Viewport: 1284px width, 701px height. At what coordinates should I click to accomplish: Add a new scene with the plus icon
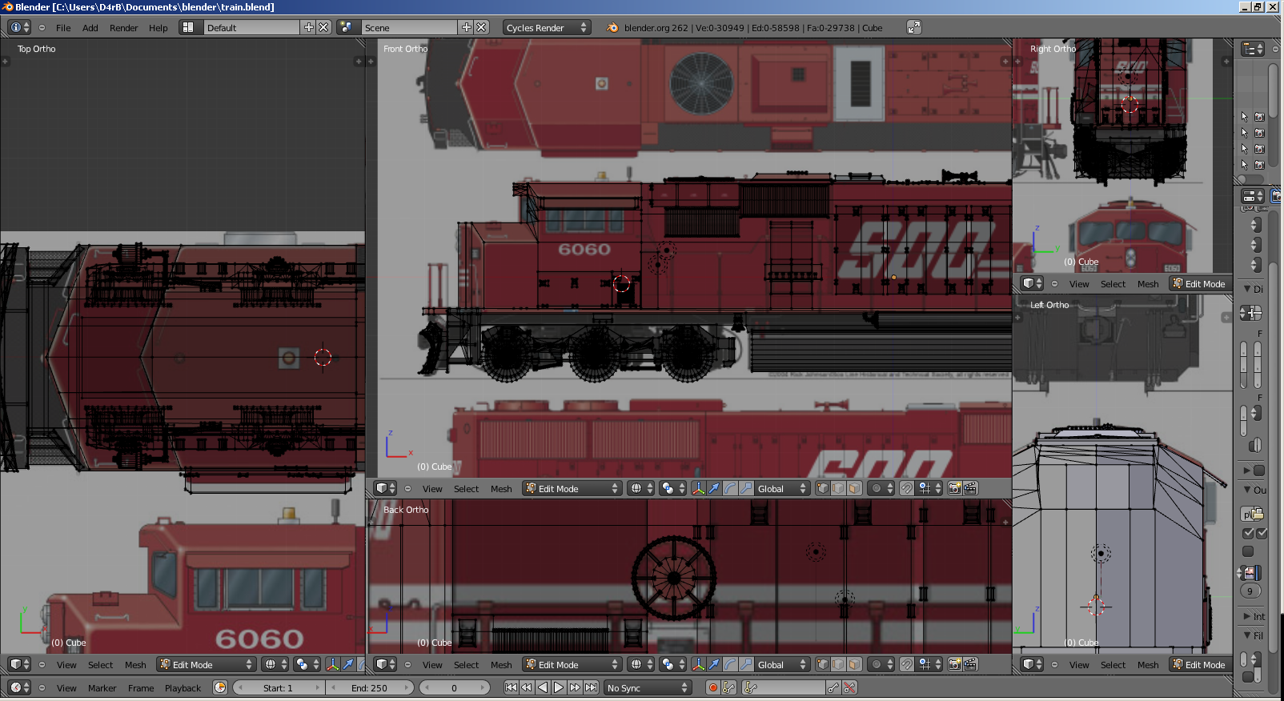[x=466, y=27]
